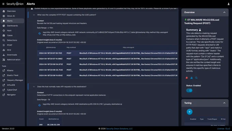Go to Detections in the sidebar
This screenshot has height=131, width=232.
click(x=12, y=40)
